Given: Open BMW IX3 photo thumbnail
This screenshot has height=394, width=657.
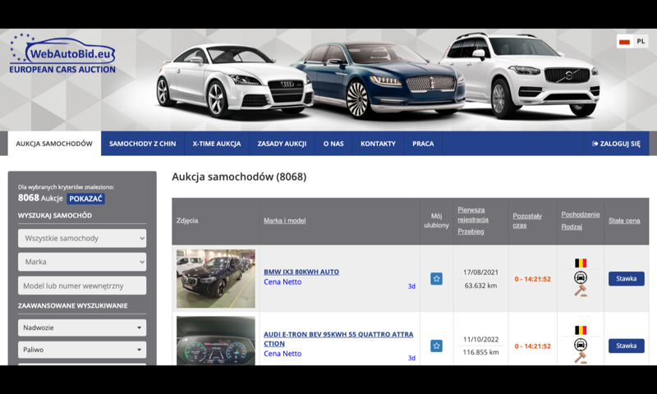Looking at the screenshot, I should [x=216, y=279].
